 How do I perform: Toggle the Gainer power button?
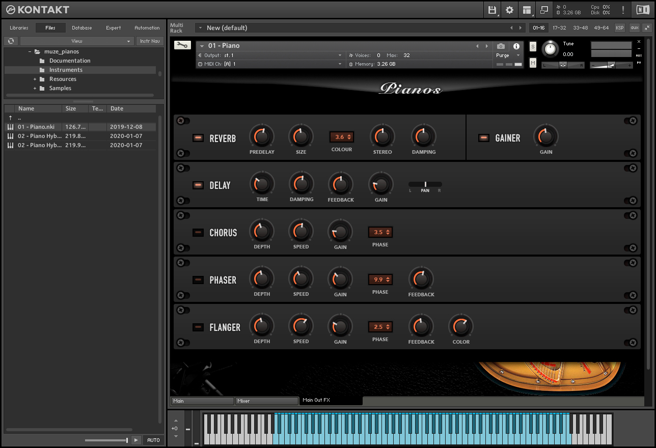coord(484,138)
